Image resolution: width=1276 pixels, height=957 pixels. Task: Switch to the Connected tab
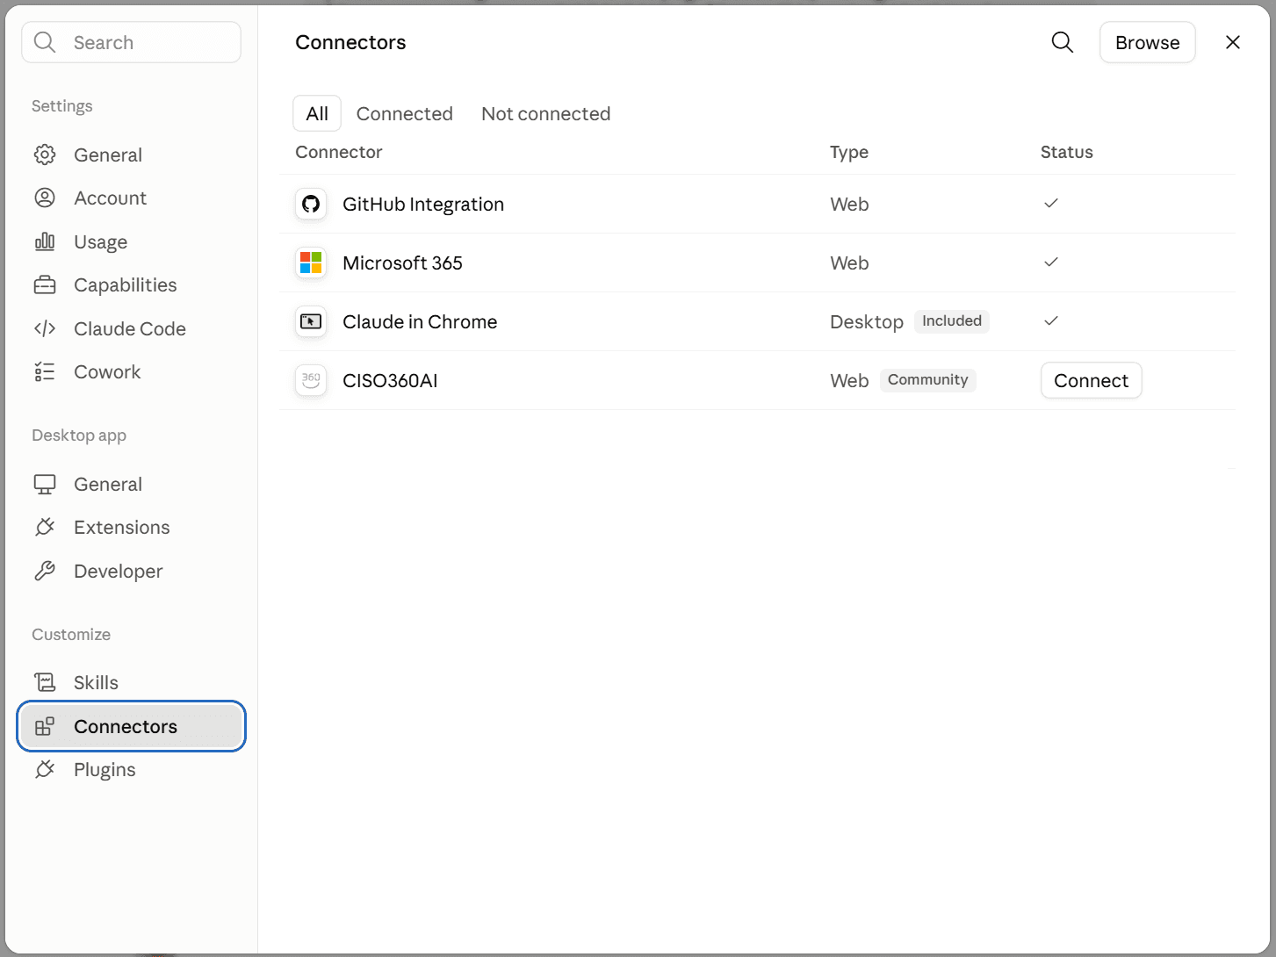(x=405, y=113)
